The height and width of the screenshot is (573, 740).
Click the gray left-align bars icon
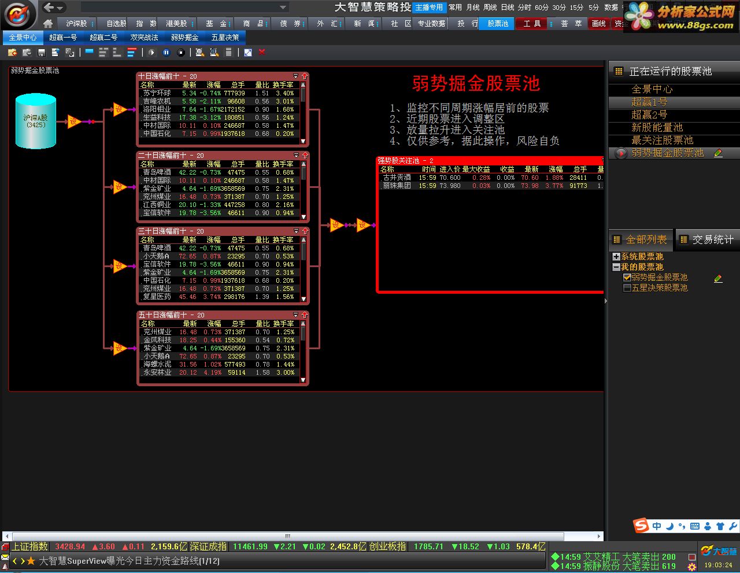103,53
